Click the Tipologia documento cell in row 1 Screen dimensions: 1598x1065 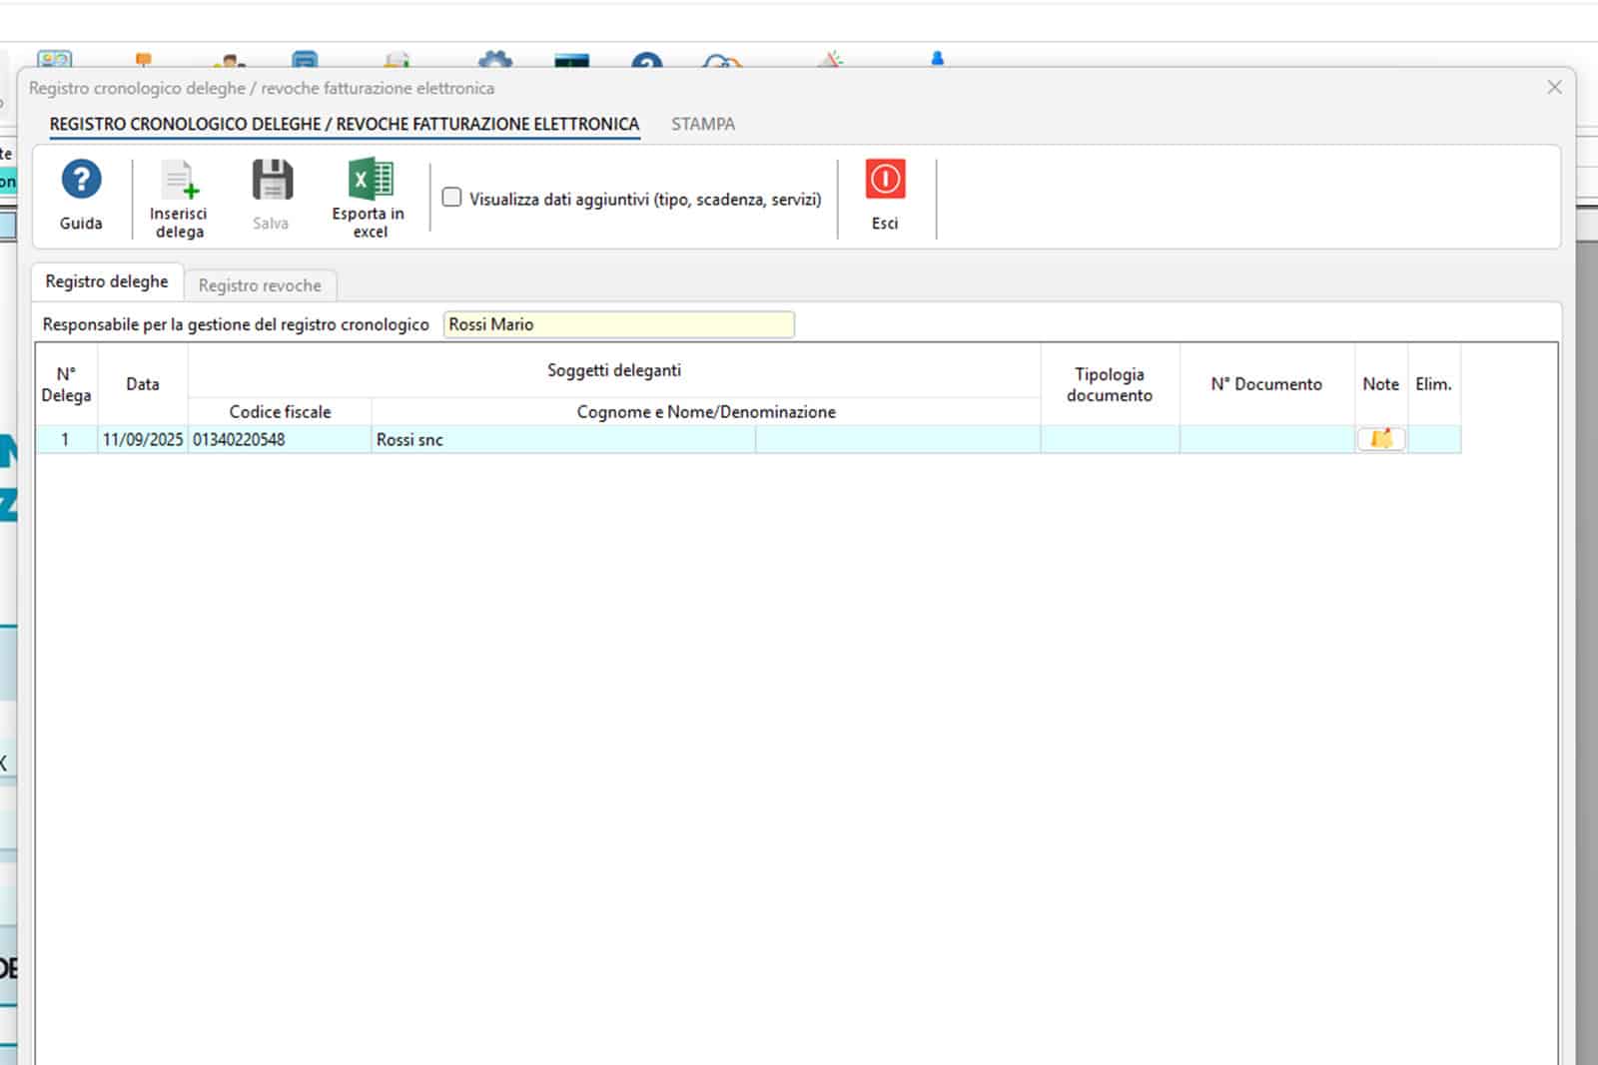pos(1109,439)
